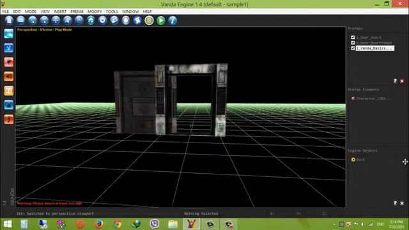Click the ENG language indicator in tray
Image resolution: width=409 pixels, height=230 pixels.
[380, 224]
